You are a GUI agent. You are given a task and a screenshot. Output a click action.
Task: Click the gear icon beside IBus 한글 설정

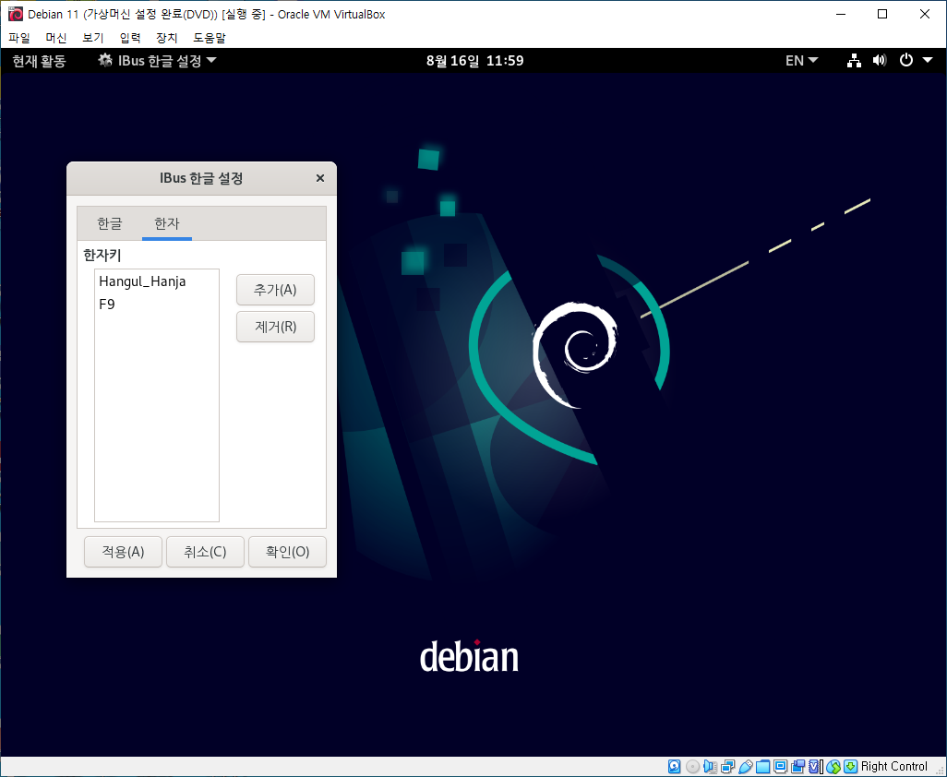pyautogui.click(x=105, y=60)
